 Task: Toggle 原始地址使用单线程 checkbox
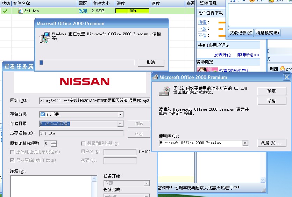point(12,152)
